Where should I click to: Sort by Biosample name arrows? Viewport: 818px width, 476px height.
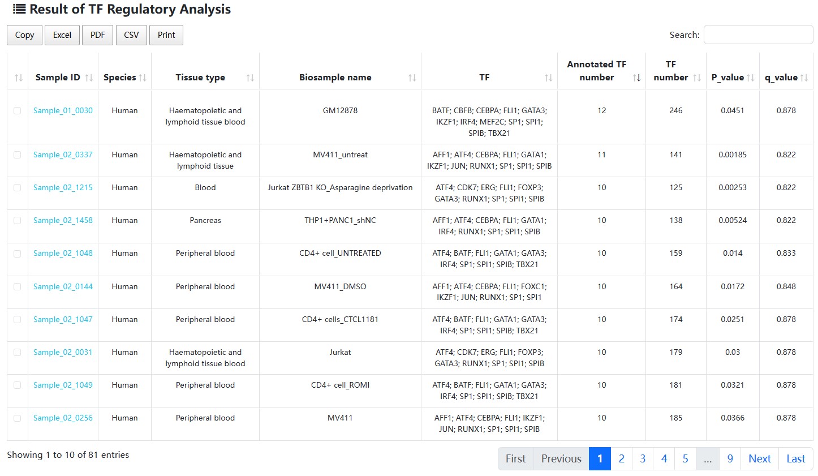pos(412,78)
